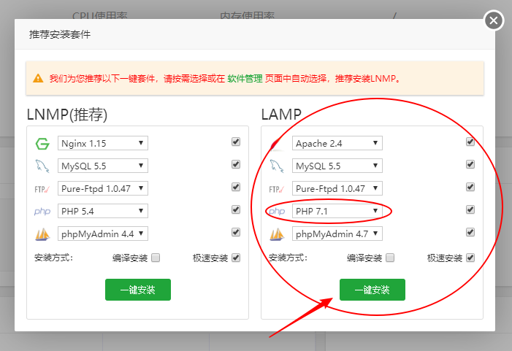The height and width of the screenshot is (351, 512).
Task: Uncheck the PHP 5.4 checkbox
Action: [x=236, y=209]
